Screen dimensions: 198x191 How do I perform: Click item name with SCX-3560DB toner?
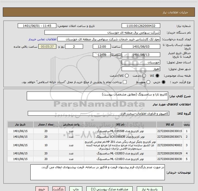(120, 137)
